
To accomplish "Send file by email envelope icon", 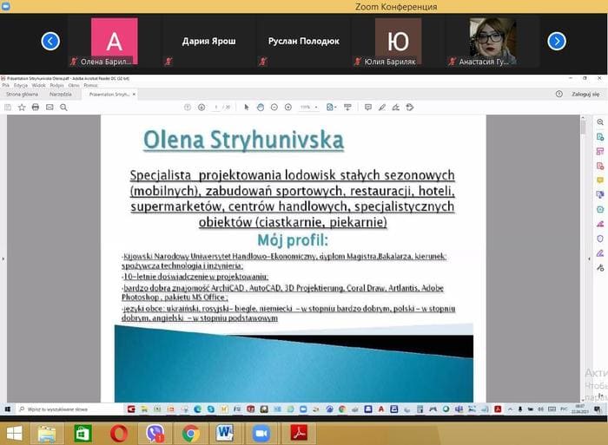I will click(x=50, y=108).
